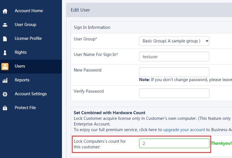
Task: Focus the New Password field
Action: click(174, 72)
